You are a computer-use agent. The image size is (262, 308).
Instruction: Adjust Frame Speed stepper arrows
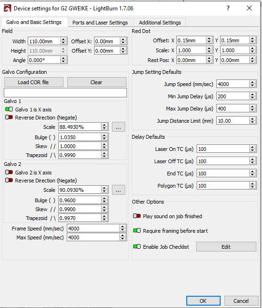point(123,228)
